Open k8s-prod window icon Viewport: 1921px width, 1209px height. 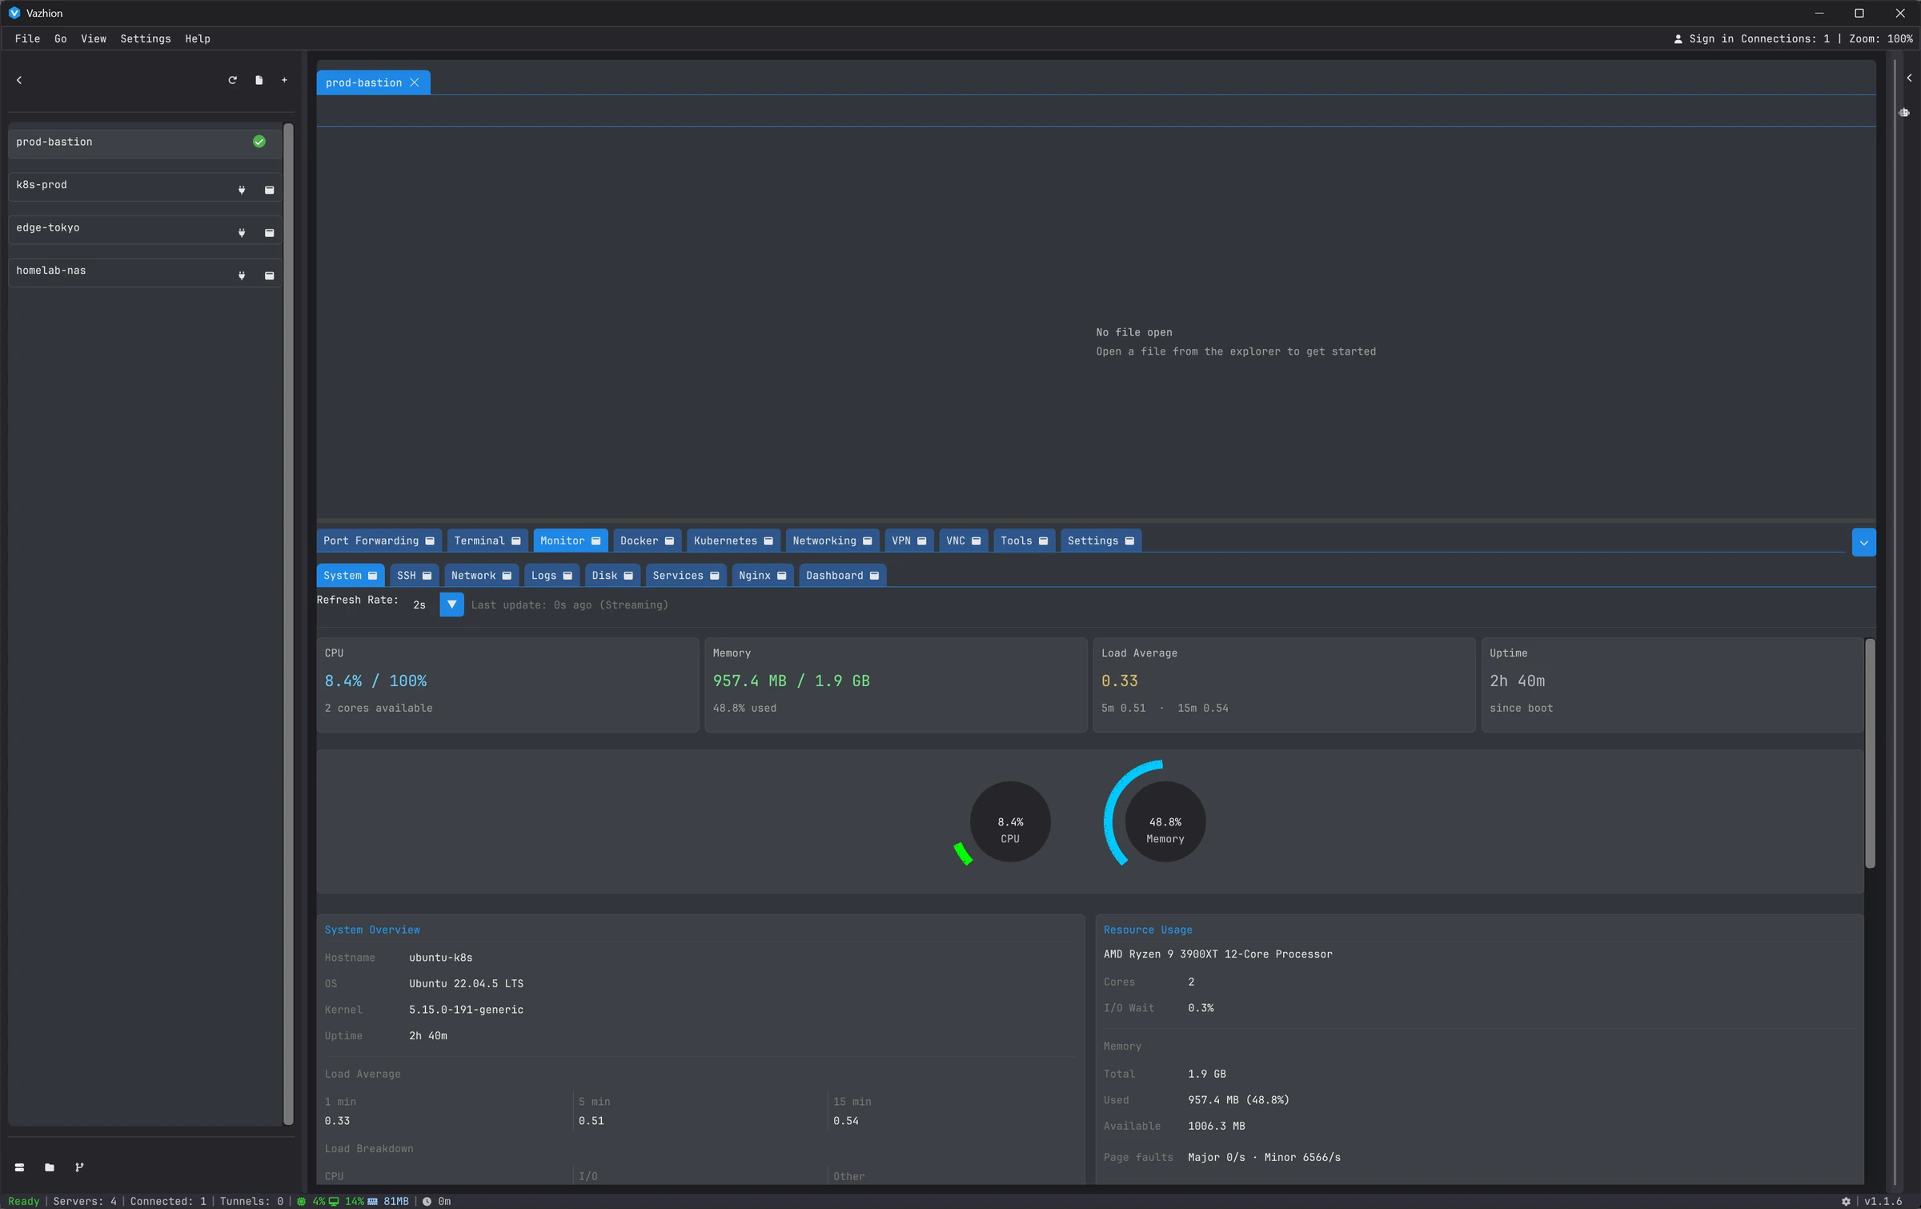click(x=270, y=190)
